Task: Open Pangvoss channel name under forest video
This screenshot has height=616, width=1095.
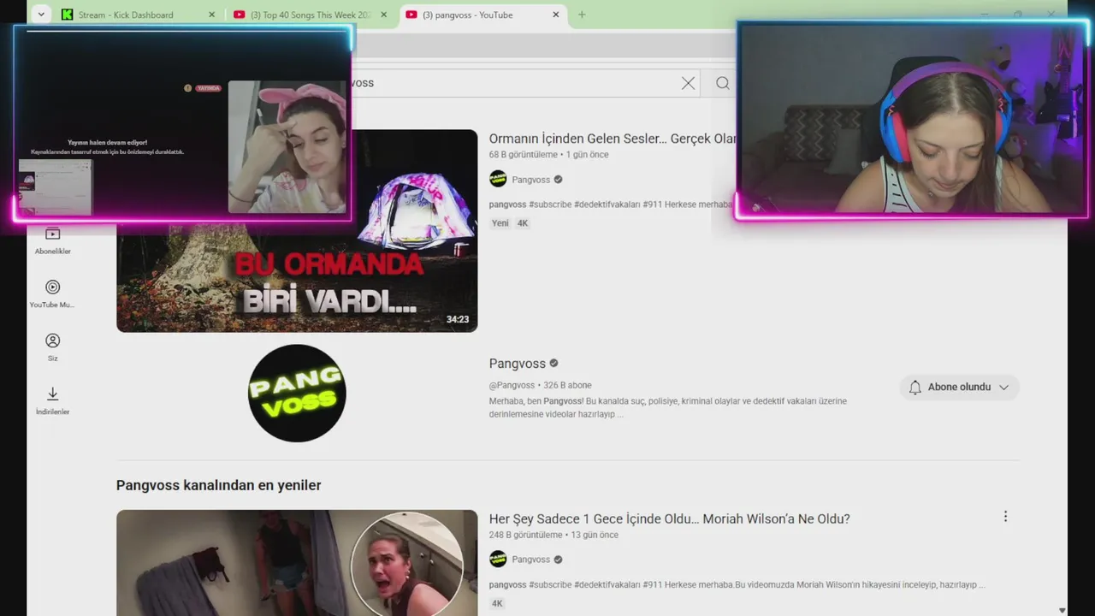Action: coord(531,180)
